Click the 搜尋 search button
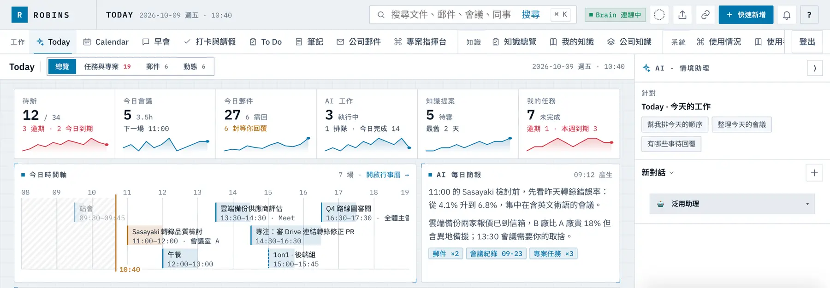Screen dimensions: 830x288 (531, 15)
